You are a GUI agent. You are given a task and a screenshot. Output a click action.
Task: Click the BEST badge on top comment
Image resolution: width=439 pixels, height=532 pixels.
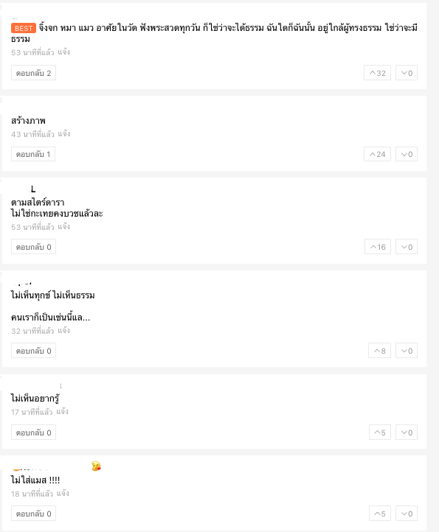click(24, 28)
